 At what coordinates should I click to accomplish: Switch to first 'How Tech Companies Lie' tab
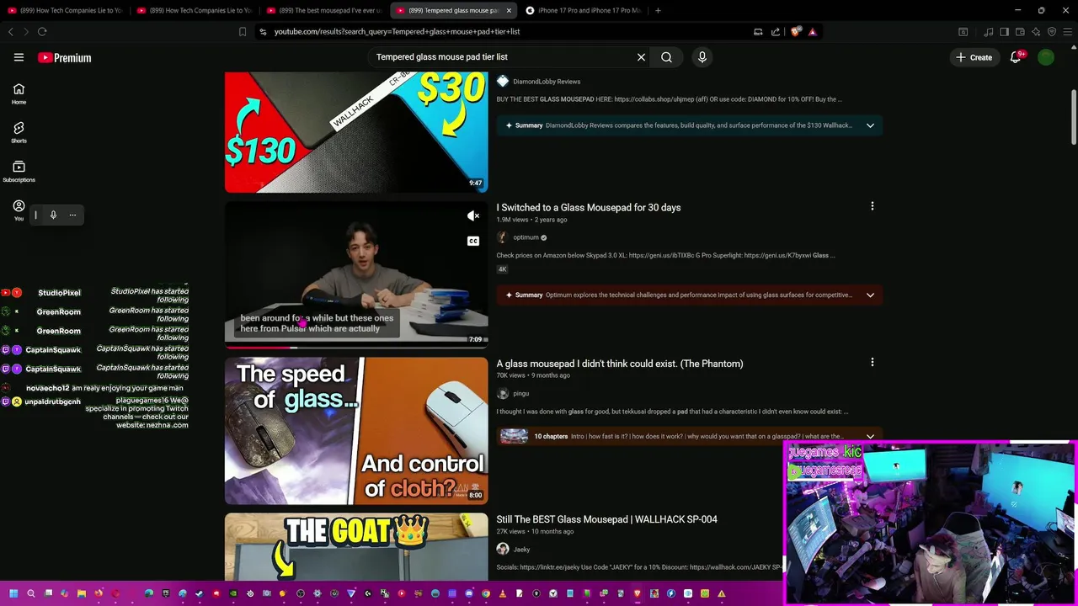pos(65,10)
